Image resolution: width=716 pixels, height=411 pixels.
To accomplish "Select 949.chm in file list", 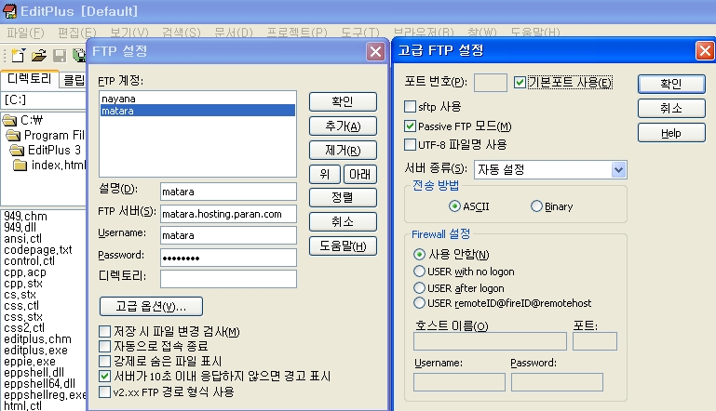I will coord(25,216).
